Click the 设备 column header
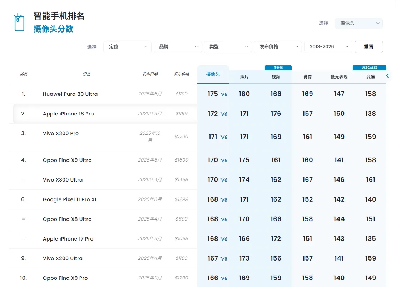396x287 pixels. 87,74
